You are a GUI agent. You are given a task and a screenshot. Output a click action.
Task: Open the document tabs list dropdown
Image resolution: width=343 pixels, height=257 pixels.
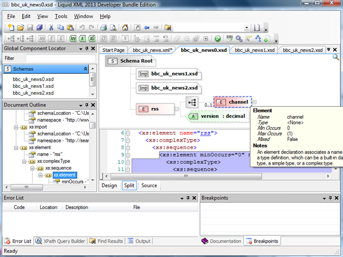pyautogui.click(x=329, y=50)
